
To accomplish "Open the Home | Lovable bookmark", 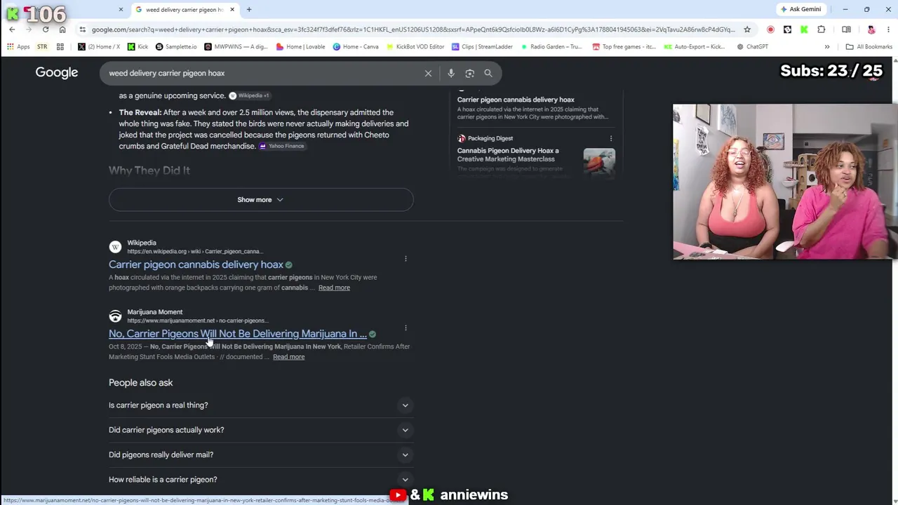I will 301,47.
